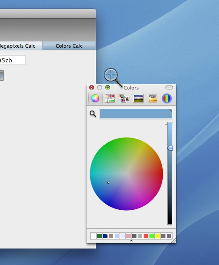Image resolution: width=219 pixels, height=265 pixels.
Task: Expand the swatch drawer using the bottom dot handle
Action: click(131, 241)
